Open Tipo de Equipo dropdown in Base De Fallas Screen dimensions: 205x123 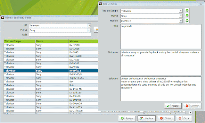tap(181, 11)
